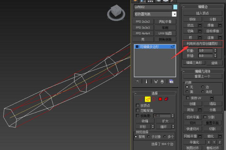
Task: Apply the FFD 3x3x3 modifier button
Action: click(x=143, y=27)
